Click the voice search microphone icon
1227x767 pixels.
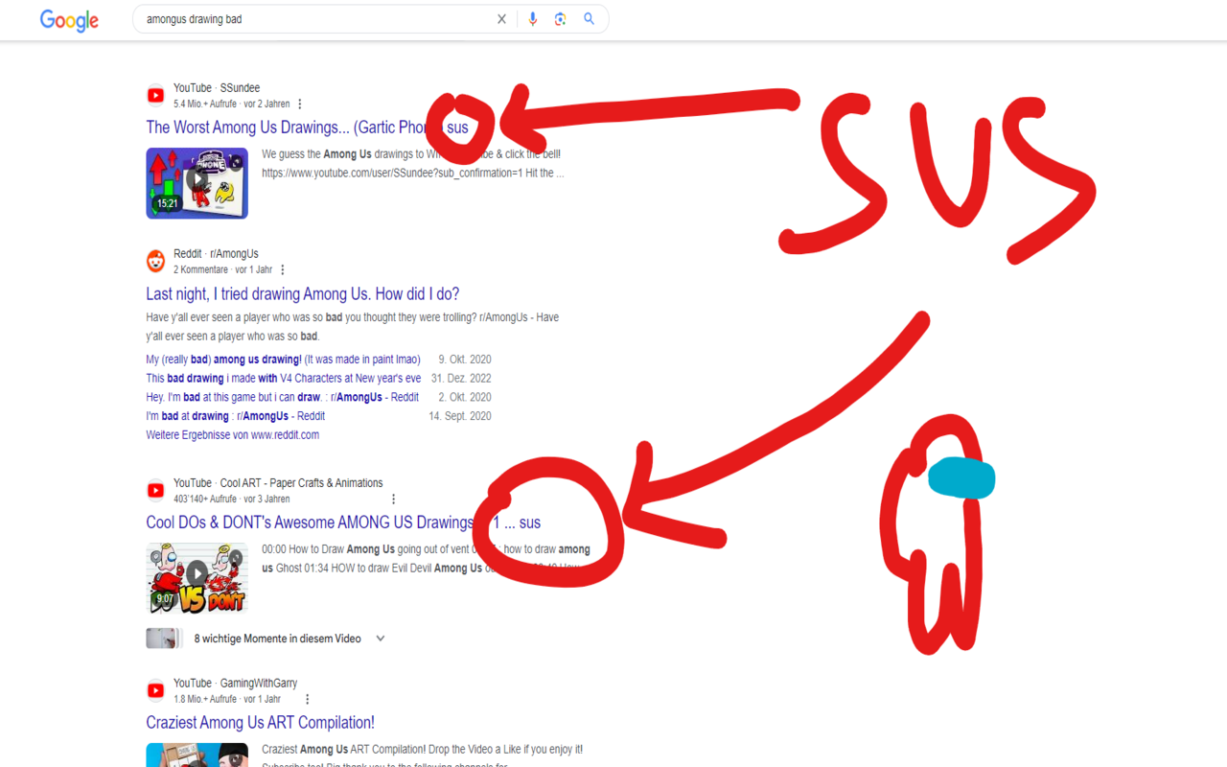(533, 18)
